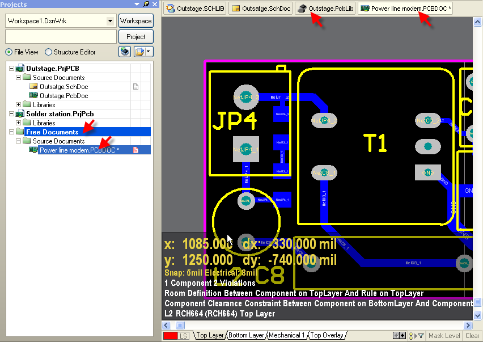Click the Outstage.PrjPCB project icon
This screenshot has width=483, height=342.
point(20,69)
